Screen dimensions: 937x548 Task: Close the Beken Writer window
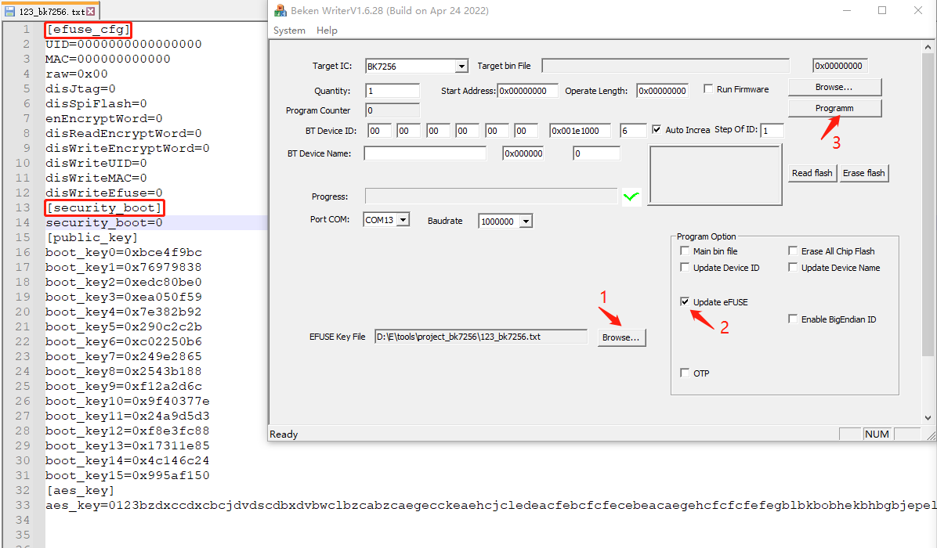tap(918, 11)
